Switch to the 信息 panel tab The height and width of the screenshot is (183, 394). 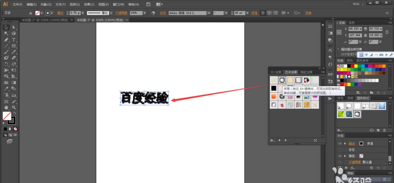pos(351,23)
